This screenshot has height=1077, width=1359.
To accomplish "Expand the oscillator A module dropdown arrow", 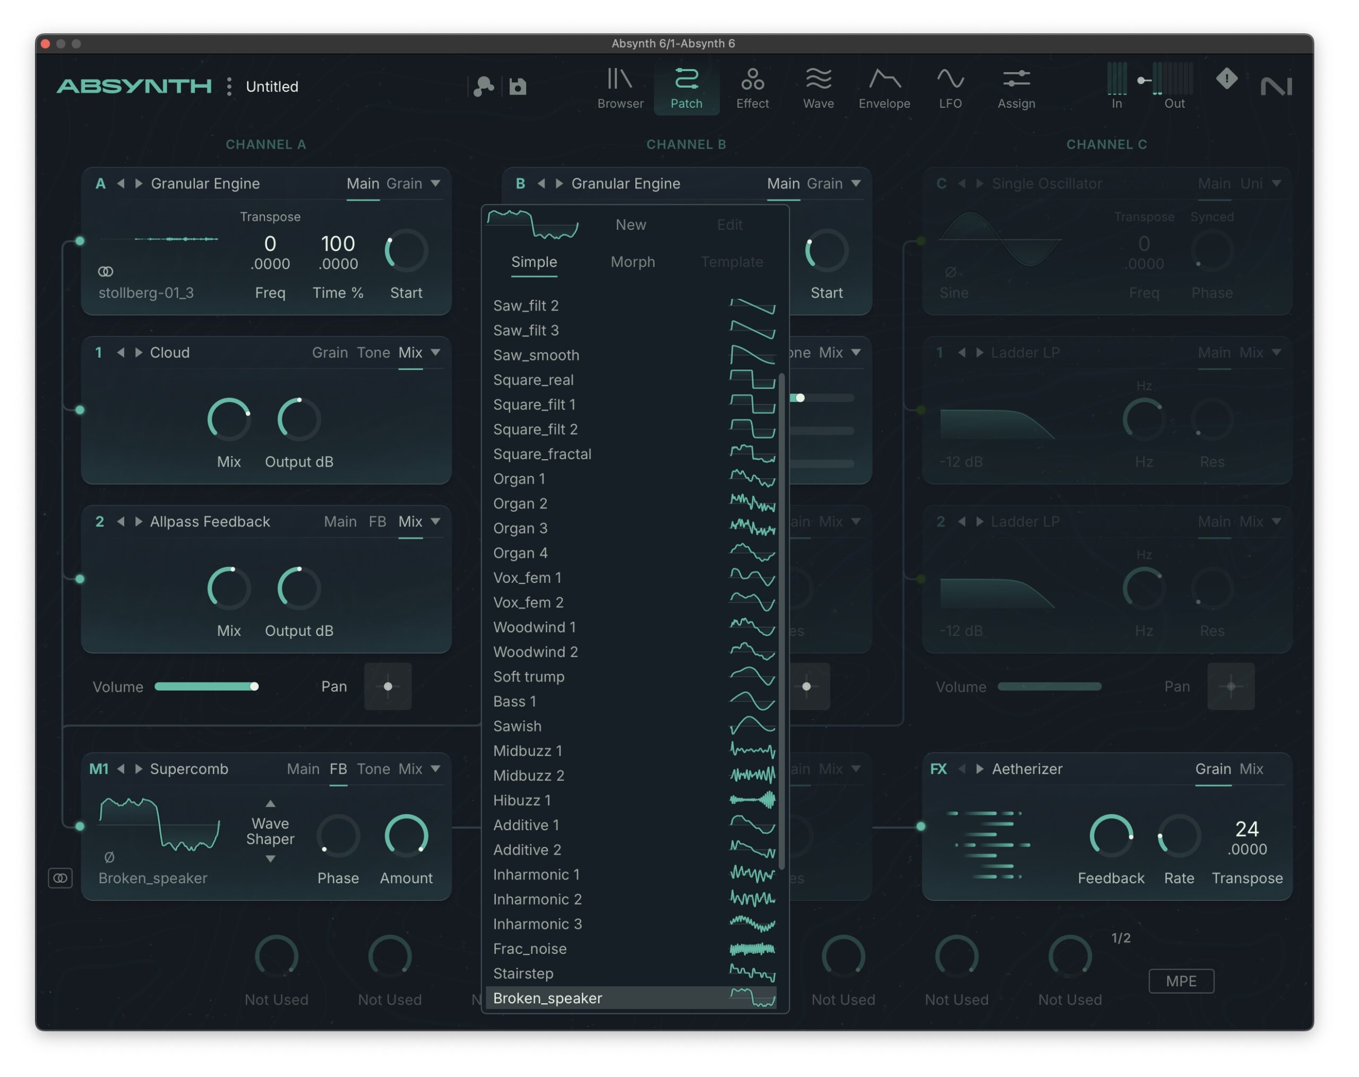I will 435,183.
